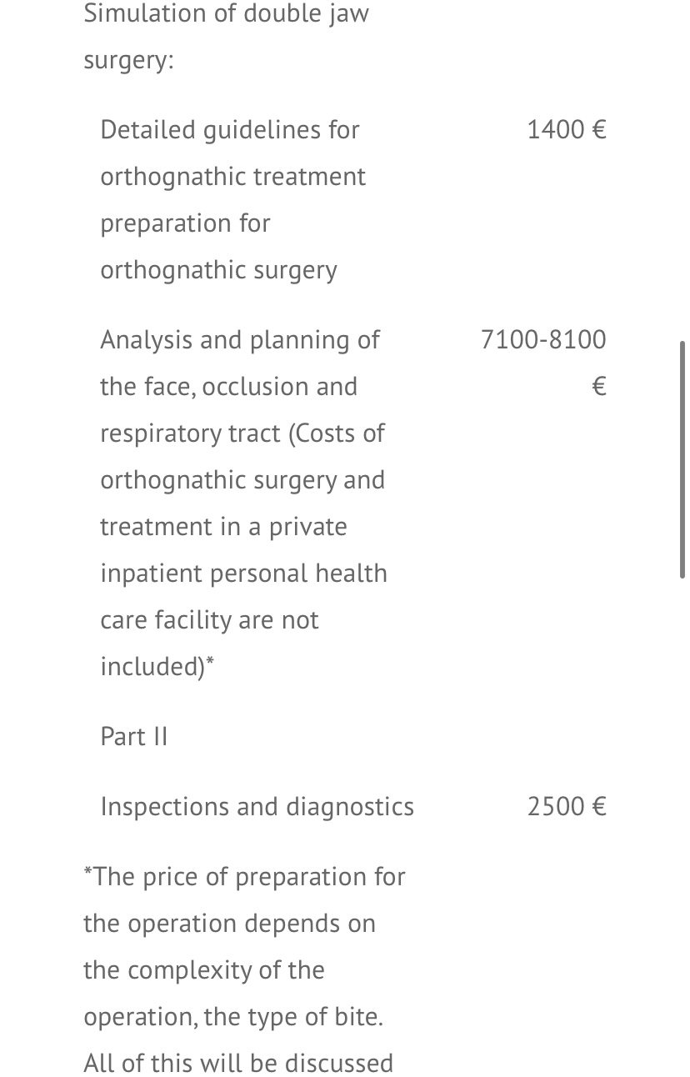Click the 7100-8100 price range
The width and height of the screenshot is (690, 1077).
[543, 339]
